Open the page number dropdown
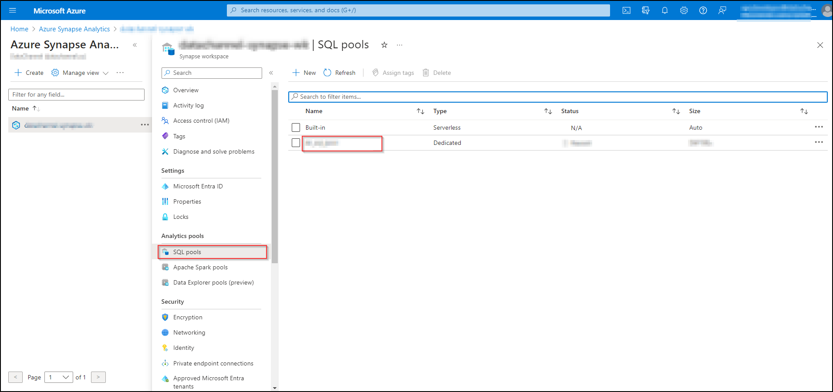Viewport: 833px width, 392px height. (x=59, y=377)
